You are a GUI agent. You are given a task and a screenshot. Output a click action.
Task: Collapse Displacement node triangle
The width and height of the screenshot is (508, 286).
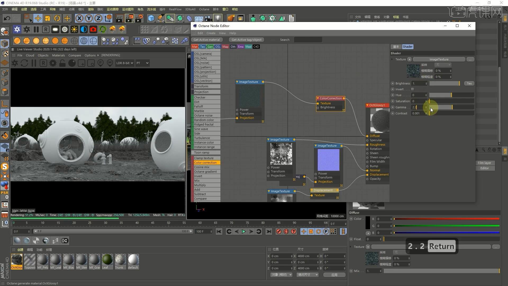[x=312, y=190]
